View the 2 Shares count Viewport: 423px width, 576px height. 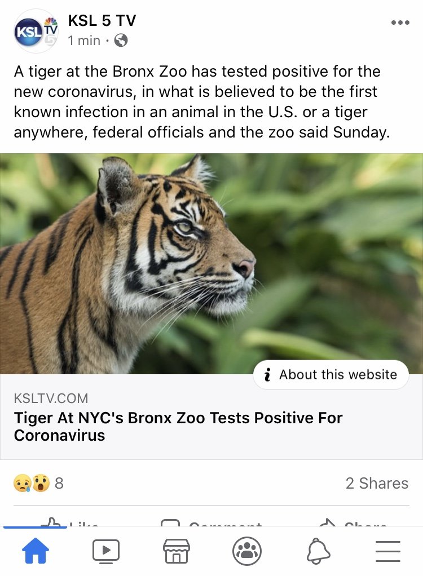(377, 484)
